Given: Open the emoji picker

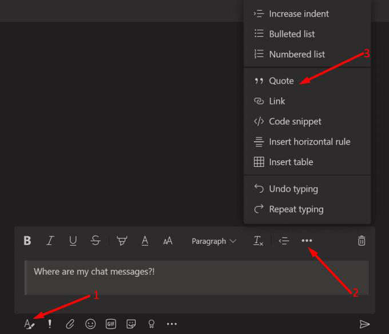Looking at the screenshot, I should click(x=90, y=324).
